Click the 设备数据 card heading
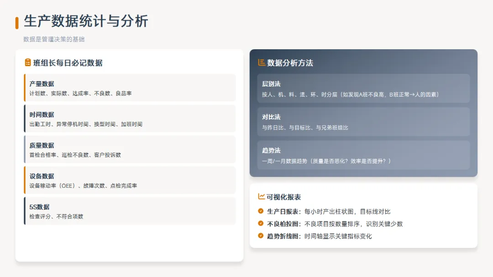This screenshot has width=493, height=277. (x=42, y=176)
